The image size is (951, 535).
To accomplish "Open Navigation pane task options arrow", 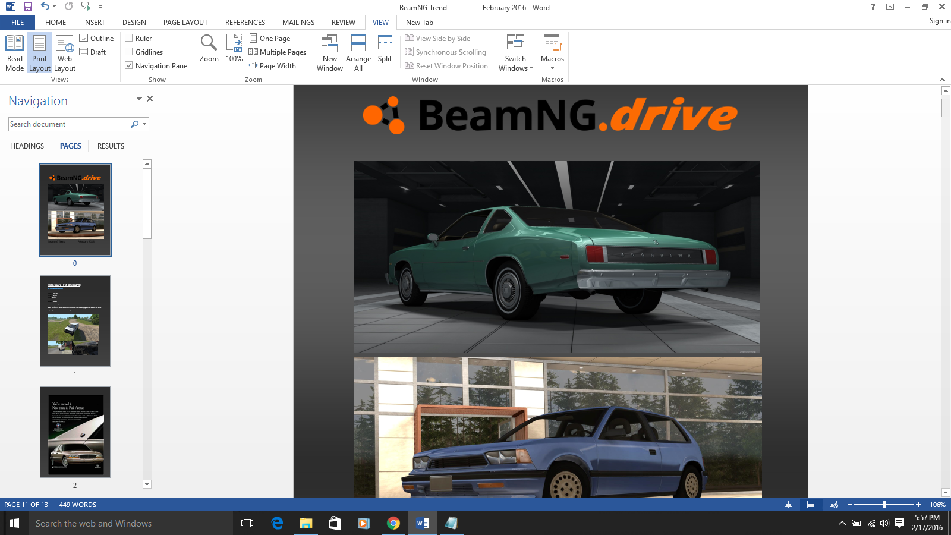I will pyautogui.click(x=139, y=99).
